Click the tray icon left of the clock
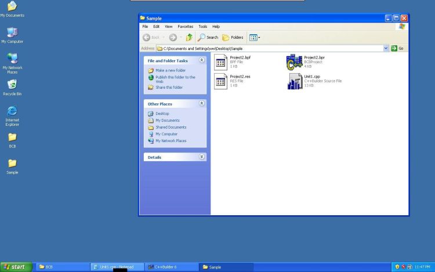Image resolution: width=435 pixels, height=272 pixels. (409, 267)
